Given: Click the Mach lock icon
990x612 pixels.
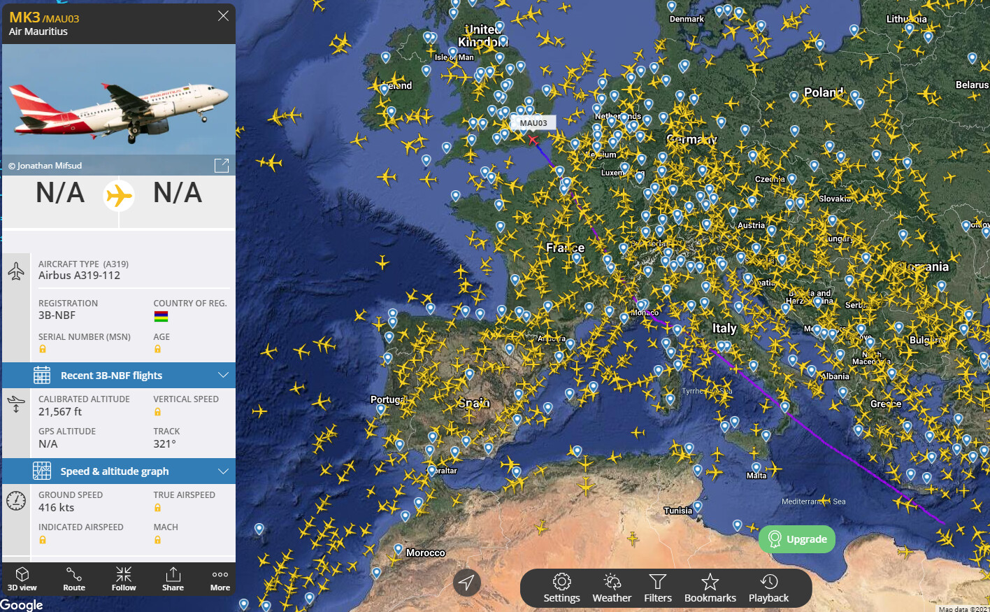Looking at the screenshot, I should coord(157,539).
